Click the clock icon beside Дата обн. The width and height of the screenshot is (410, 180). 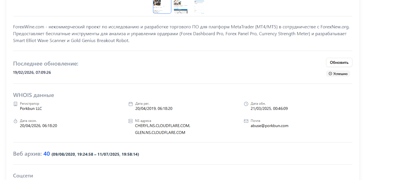tap(246, 104)
